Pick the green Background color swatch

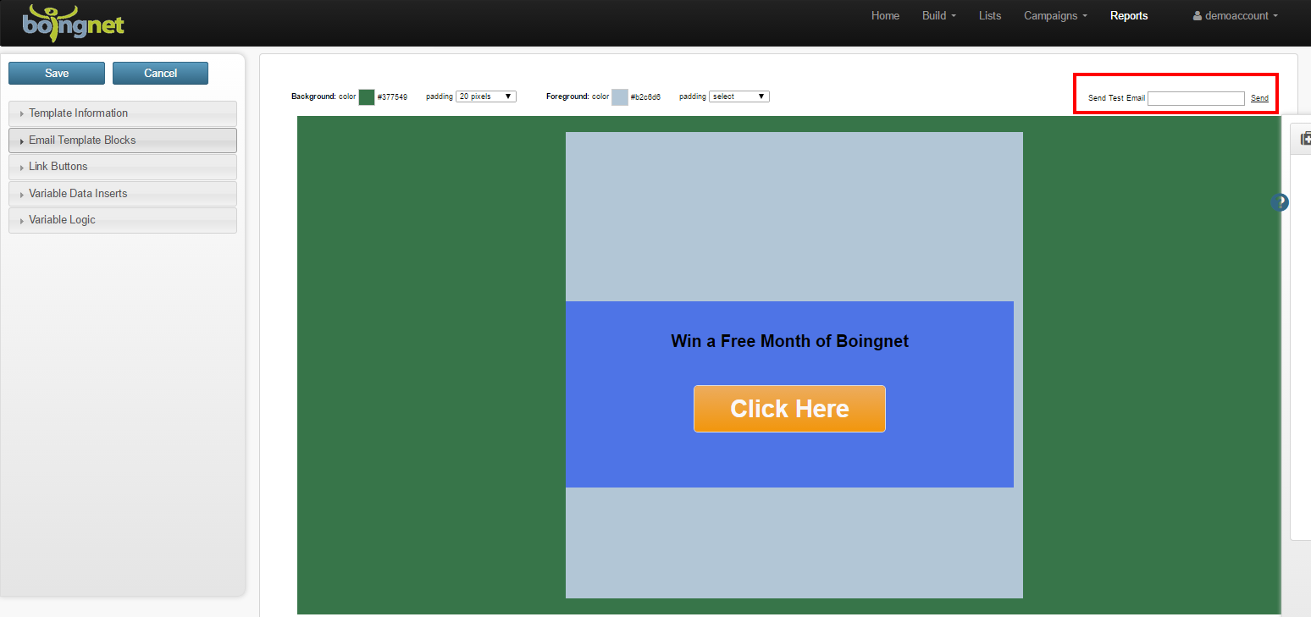click(x=367, y=97)
